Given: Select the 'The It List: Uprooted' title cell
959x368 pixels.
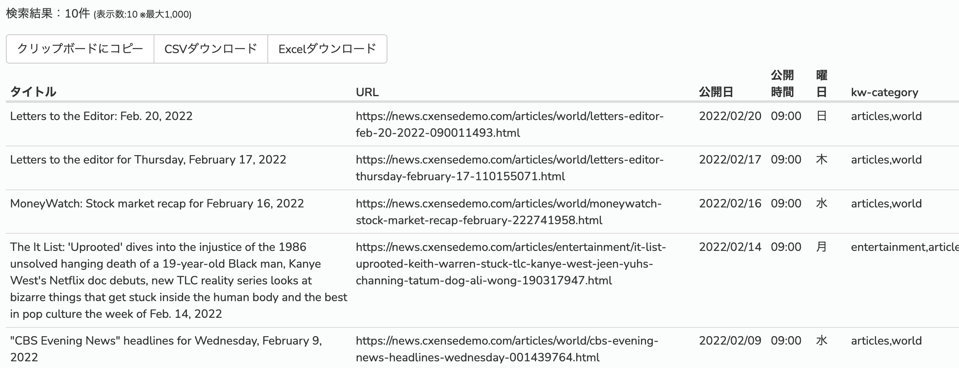Looking at the screenshot, I should 179,280.
